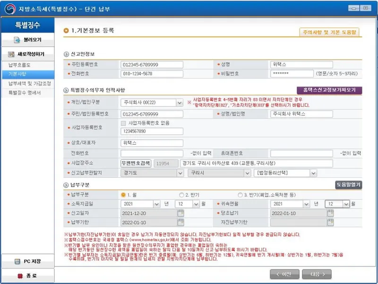The width and height of the screenshot is (378, 284).
Task: Click the 다음 navigation button
Action: (317, 275)
